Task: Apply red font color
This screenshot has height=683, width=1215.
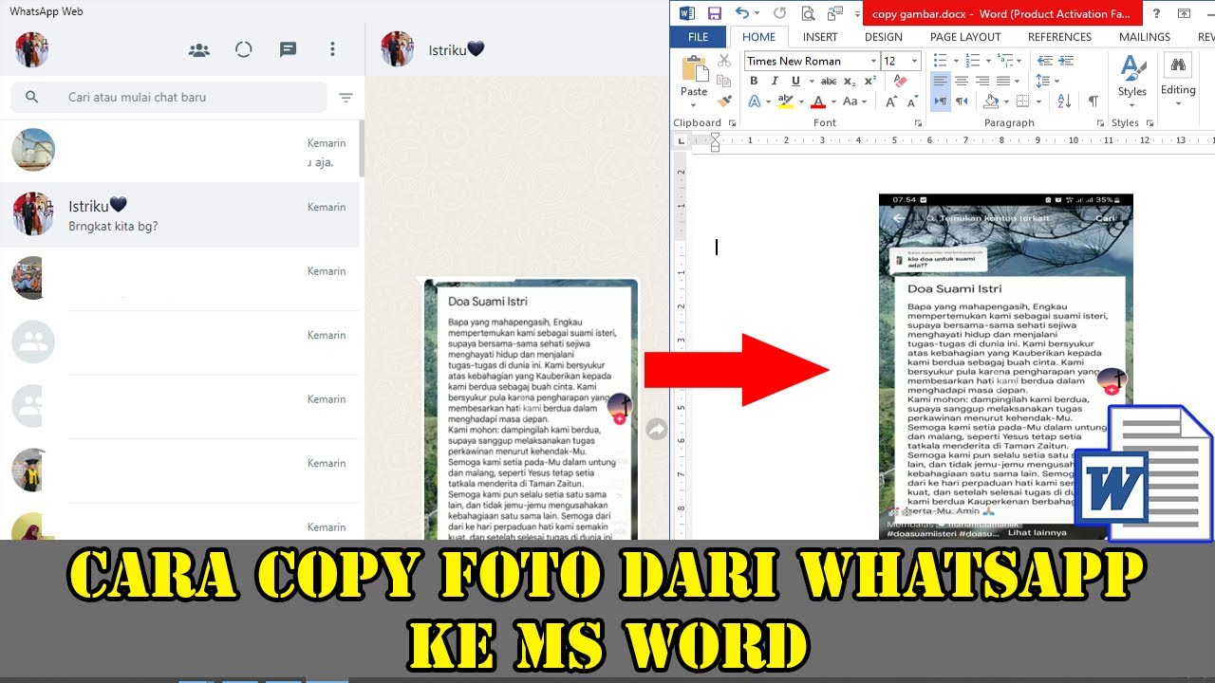Action: 817,102
